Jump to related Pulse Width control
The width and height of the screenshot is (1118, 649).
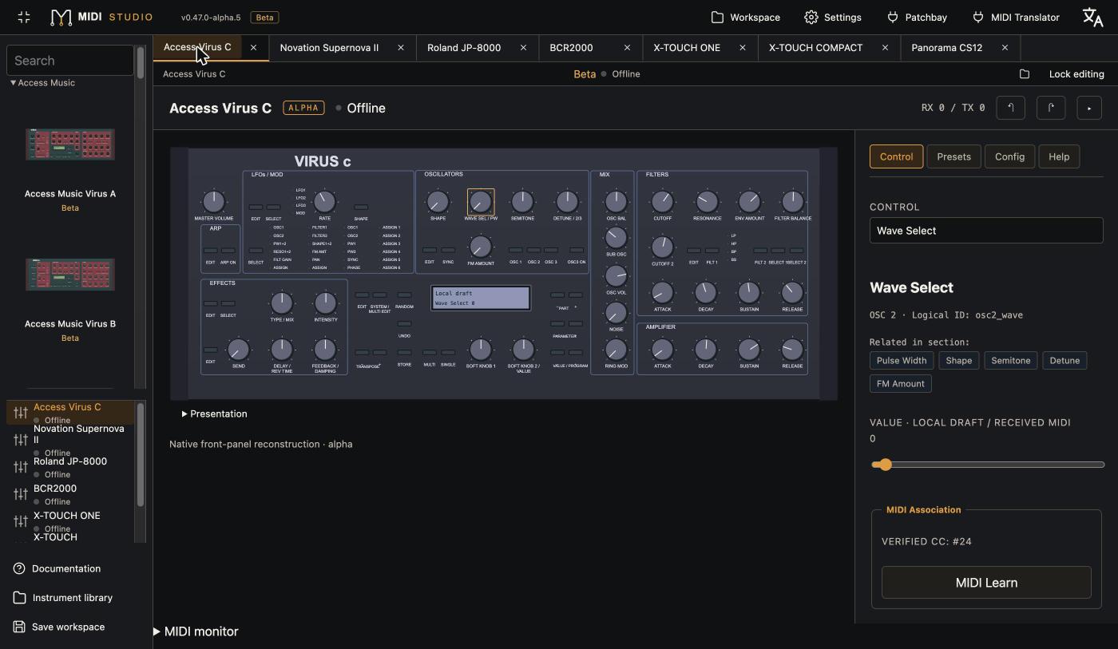click(902, 361)
